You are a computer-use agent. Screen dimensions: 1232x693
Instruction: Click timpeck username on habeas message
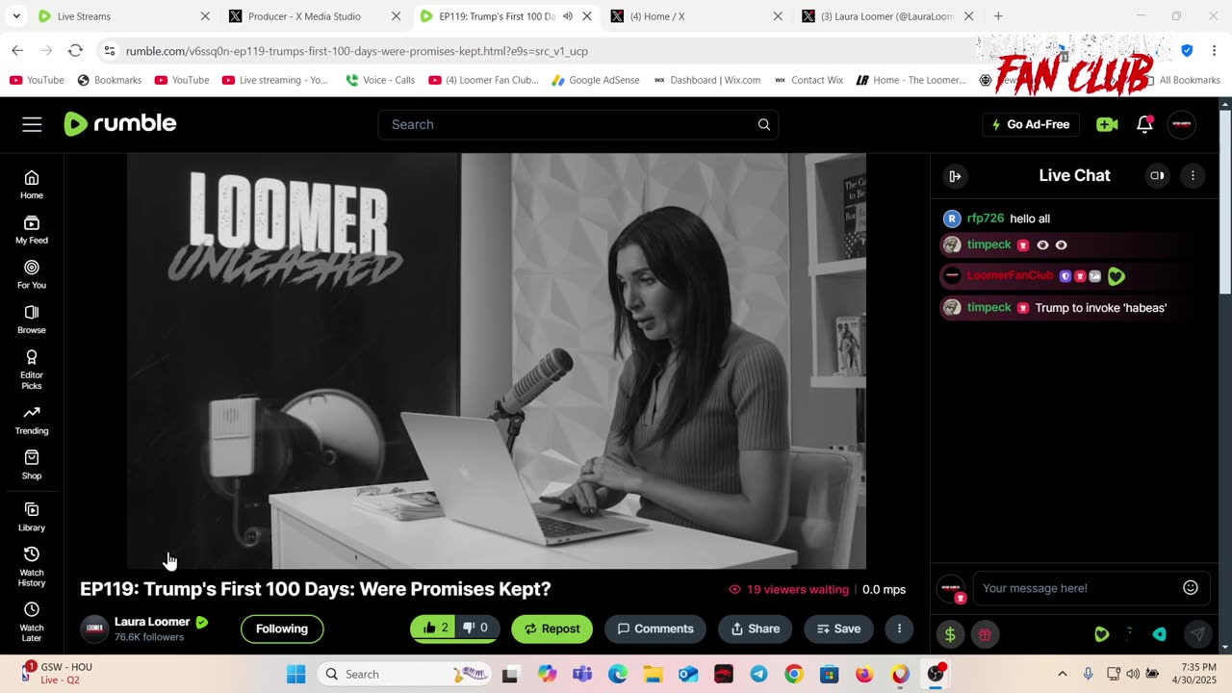(x=988, y=308)
